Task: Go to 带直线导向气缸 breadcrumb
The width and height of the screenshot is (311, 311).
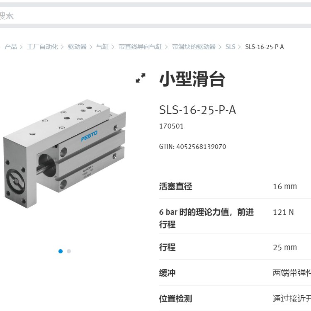Action: pos(141,47)
